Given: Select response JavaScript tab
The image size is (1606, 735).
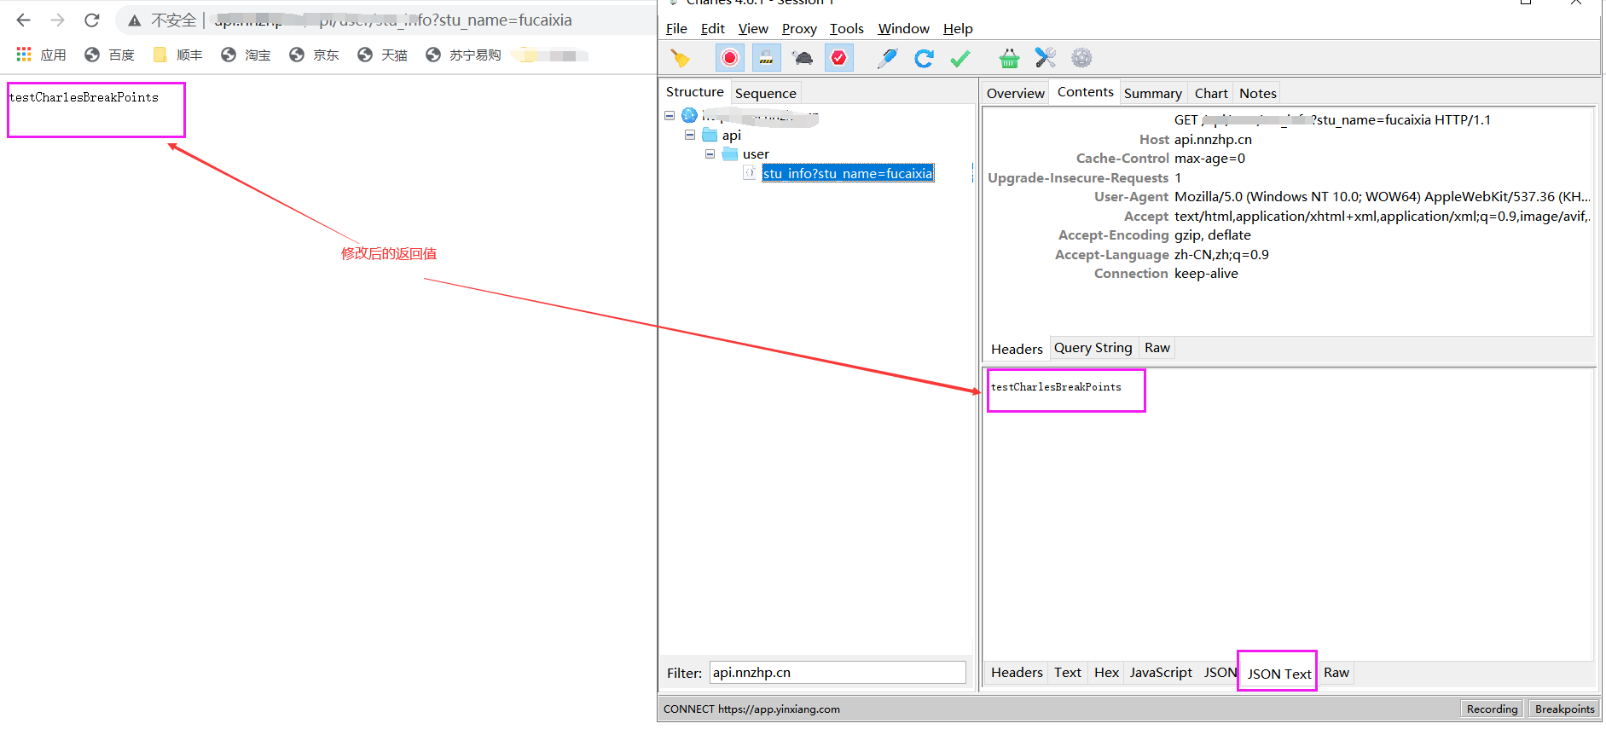Looking at the screenshot, I should click(1161, 673).
